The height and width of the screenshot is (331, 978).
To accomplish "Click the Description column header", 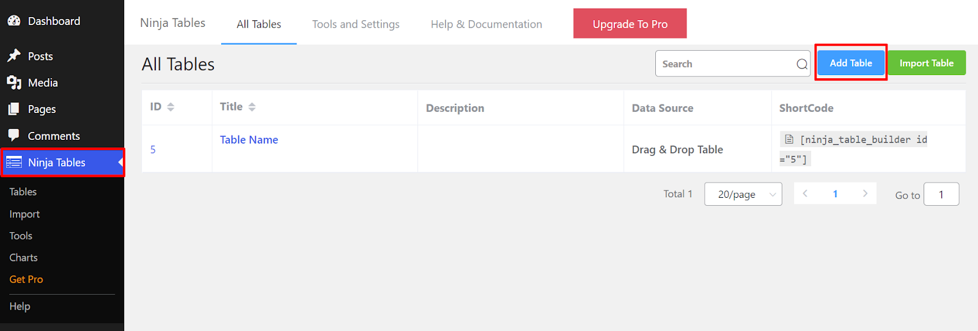I will click(455, 108).
